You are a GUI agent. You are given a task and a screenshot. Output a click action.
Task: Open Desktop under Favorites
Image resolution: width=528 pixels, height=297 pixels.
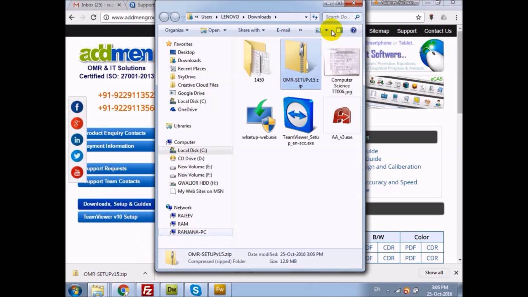point(186,52)
